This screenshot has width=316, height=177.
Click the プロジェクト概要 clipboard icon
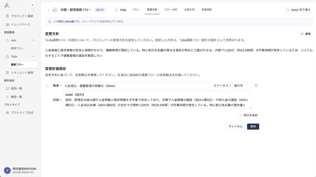click(x=7, y=16)
